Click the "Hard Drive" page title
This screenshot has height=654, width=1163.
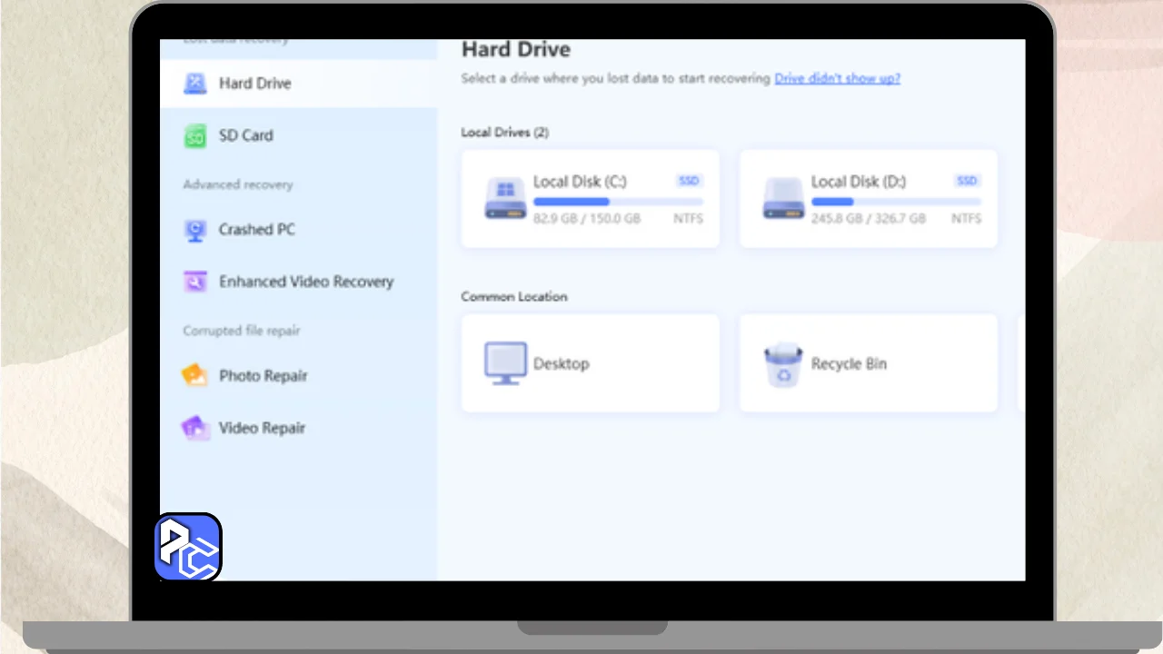516,49
